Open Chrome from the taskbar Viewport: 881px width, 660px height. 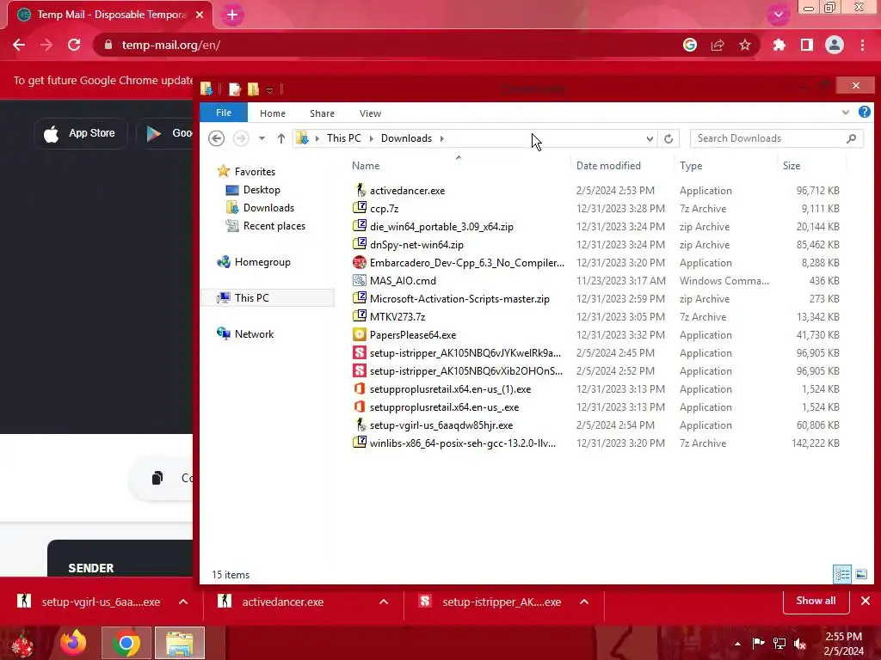click(x=126, y=643)
